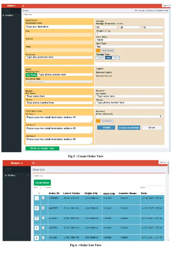
Task: Click the Shipper.id logo in Create Order view
Action: 11,6
